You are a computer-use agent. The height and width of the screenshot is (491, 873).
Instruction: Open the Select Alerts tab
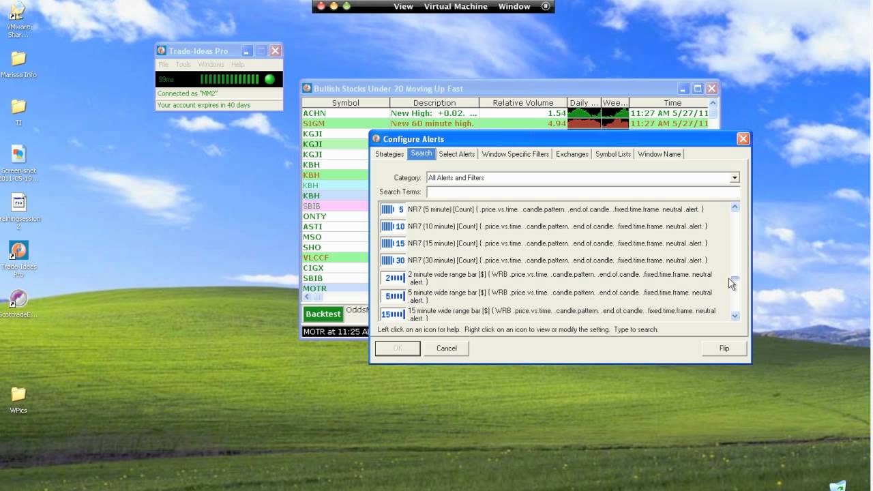tap(457, 154)
